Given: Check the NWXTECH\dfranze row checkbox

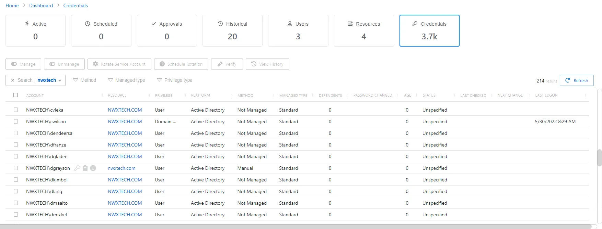Looking at the screenshot, I should (16, 145).
